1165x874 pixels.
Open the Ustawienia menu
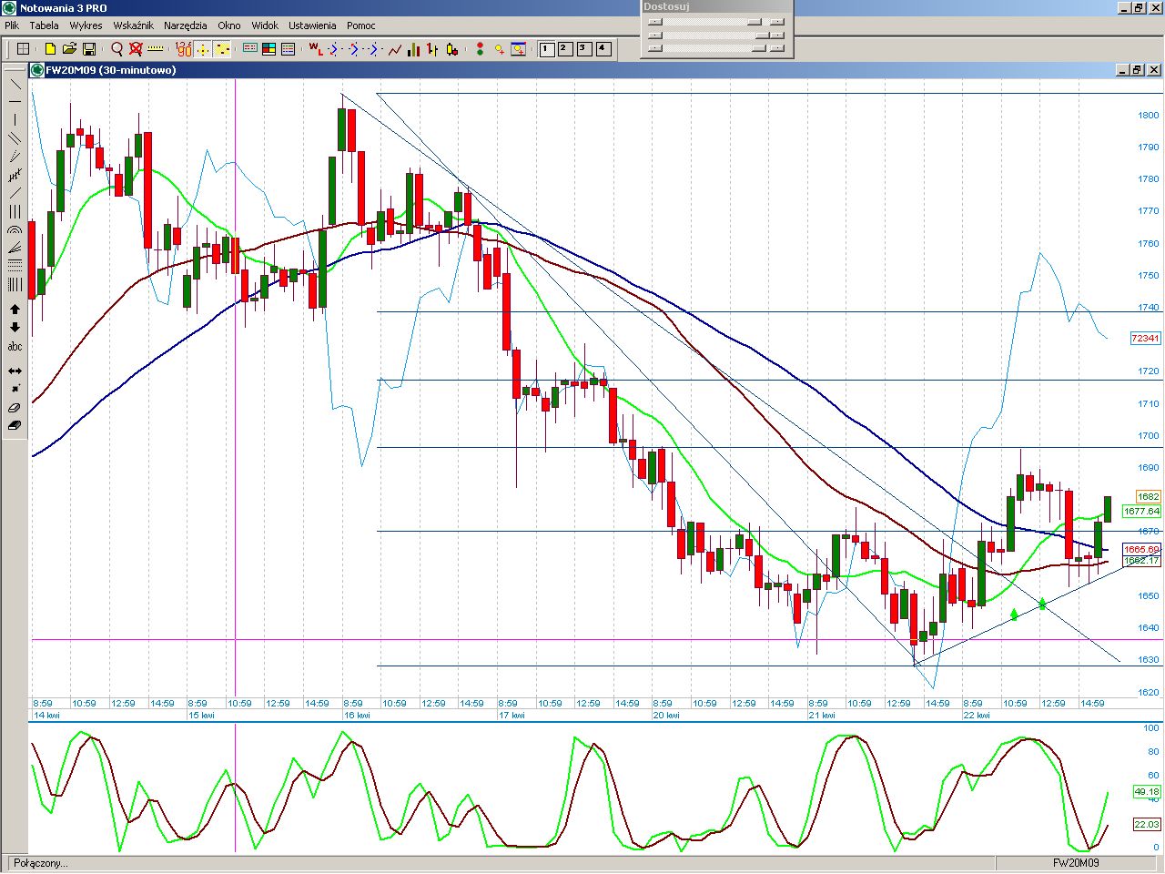click(x=312, y=25)
